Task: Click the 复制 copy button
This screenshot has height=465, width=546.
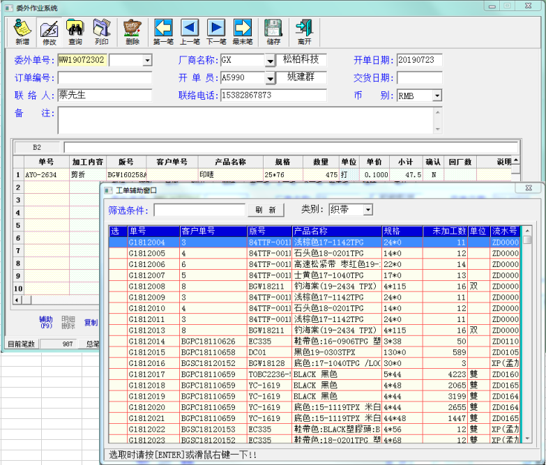Action: click(91, 322)
